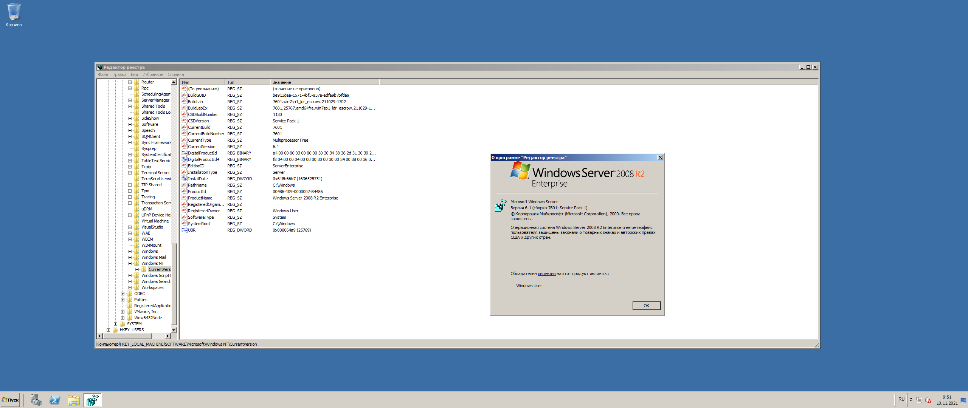Click Registry Editor title bar icon
The width and height of the screenshot is (968, 408).
click(99, 67)
